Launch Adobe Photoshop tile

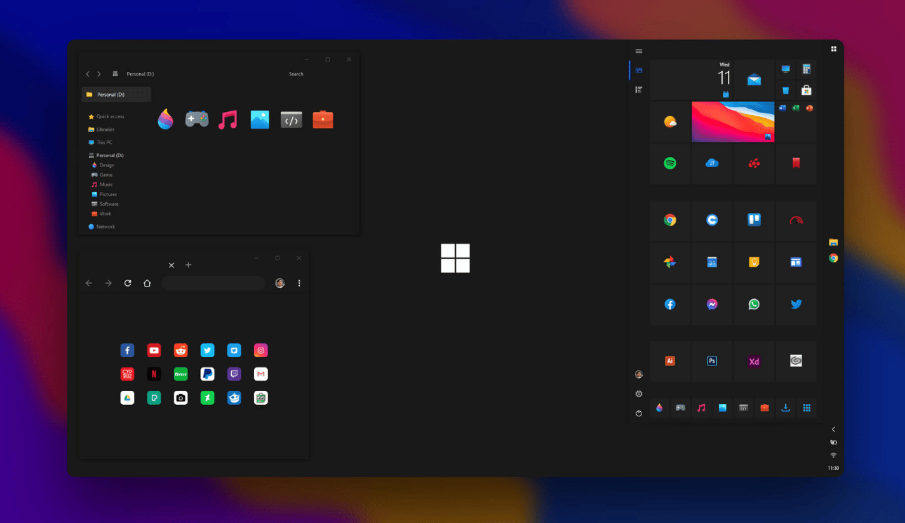coord(712,361)
